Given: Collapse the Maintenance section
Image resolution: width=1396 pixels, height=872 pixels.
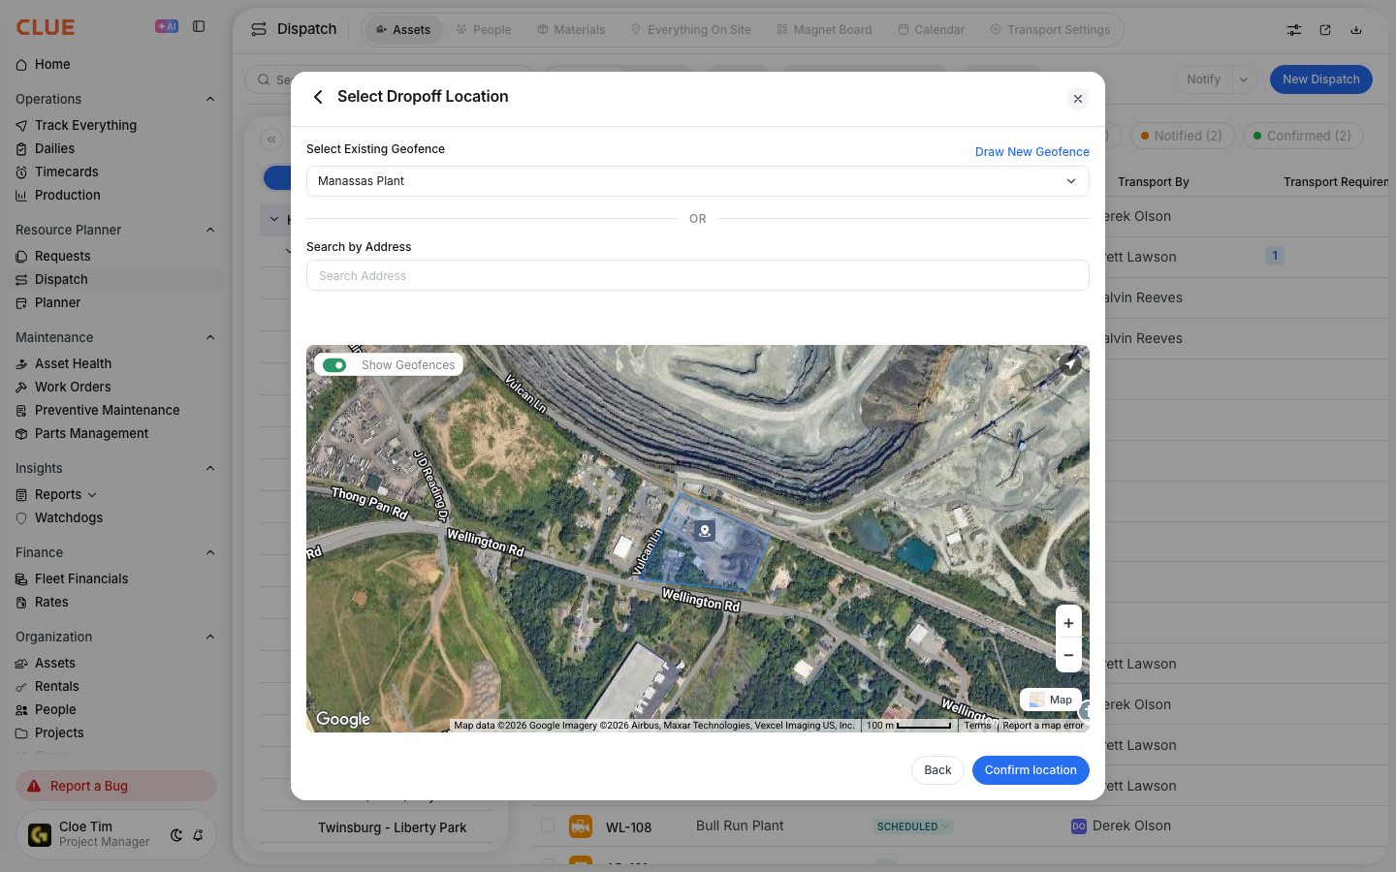Looking at the screenshot, I should click(210, 337).
